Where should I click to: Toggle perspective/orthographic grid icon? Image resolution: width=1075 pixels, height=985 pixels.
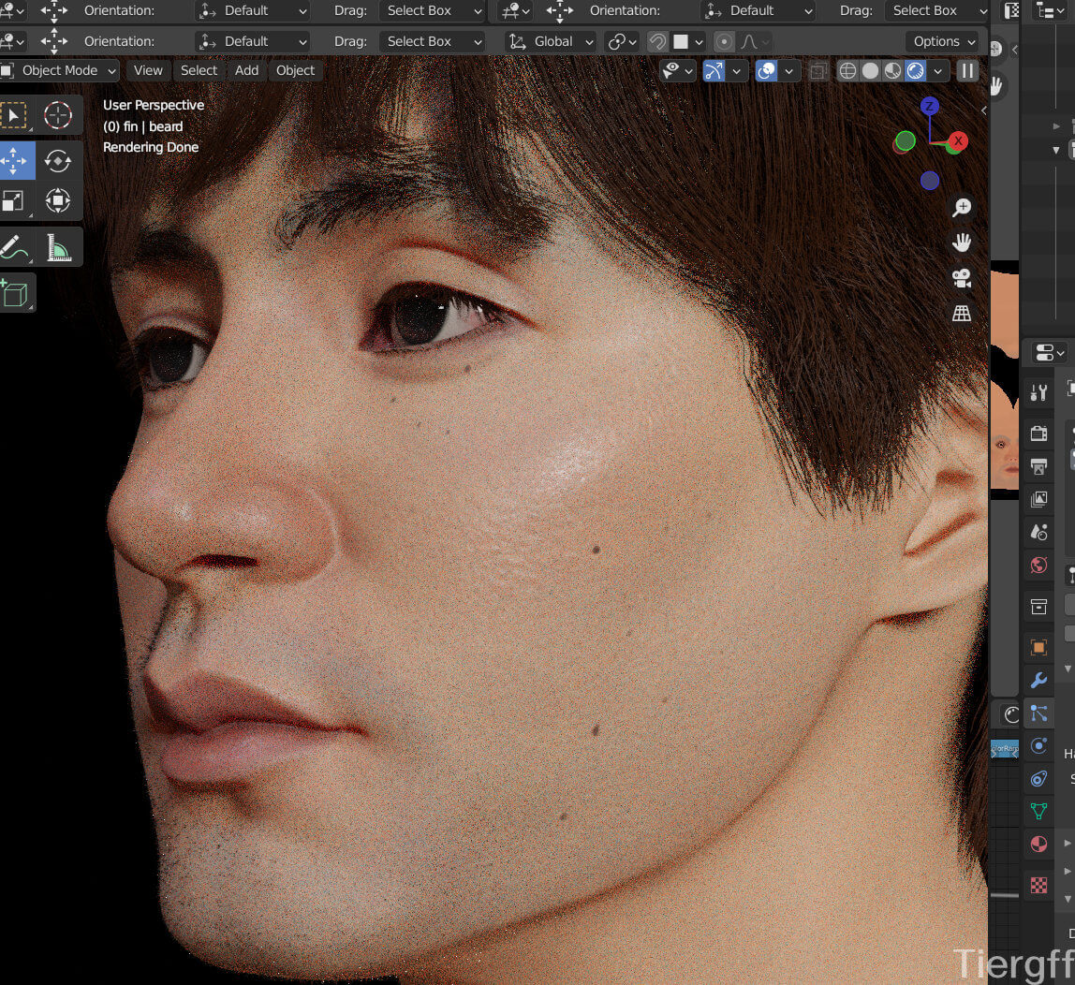(962, 314)
